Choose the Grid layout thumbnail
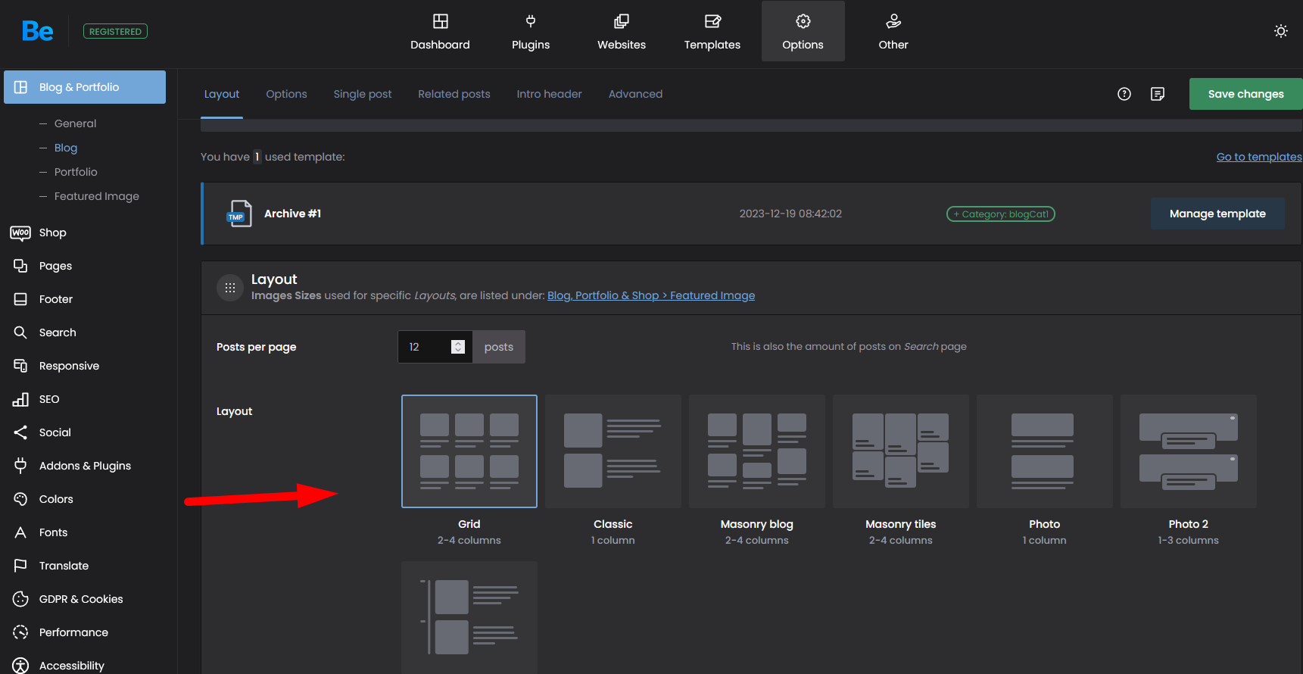 point(469,451)
